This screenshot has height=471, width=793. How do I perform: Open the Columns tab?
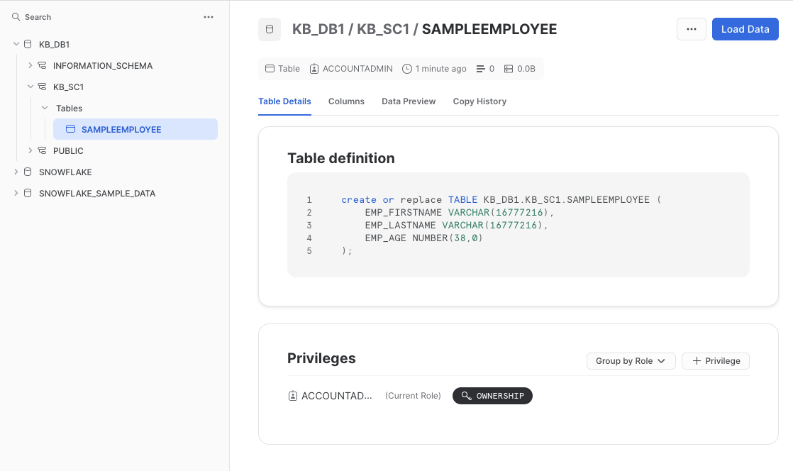click(346, 101)
